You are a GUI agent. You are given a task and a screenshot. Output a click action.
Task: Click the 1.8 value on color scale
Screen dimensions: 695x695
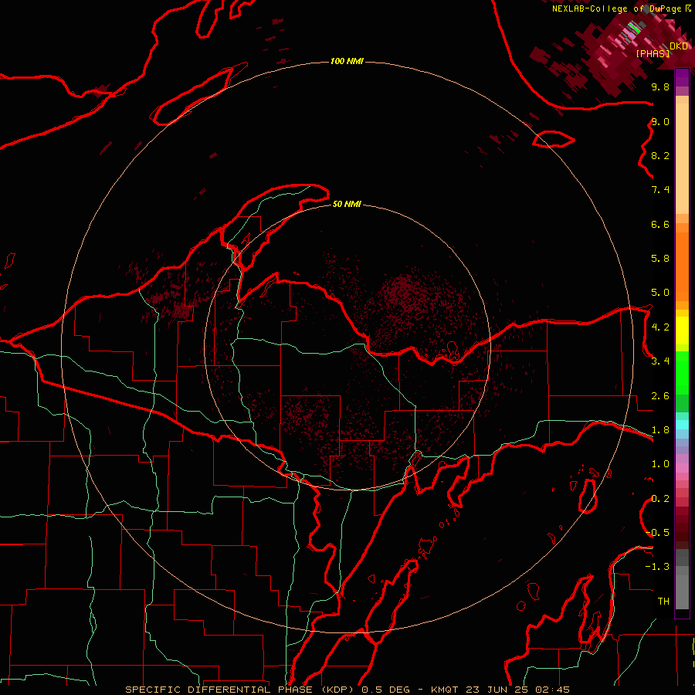(660, 430)
